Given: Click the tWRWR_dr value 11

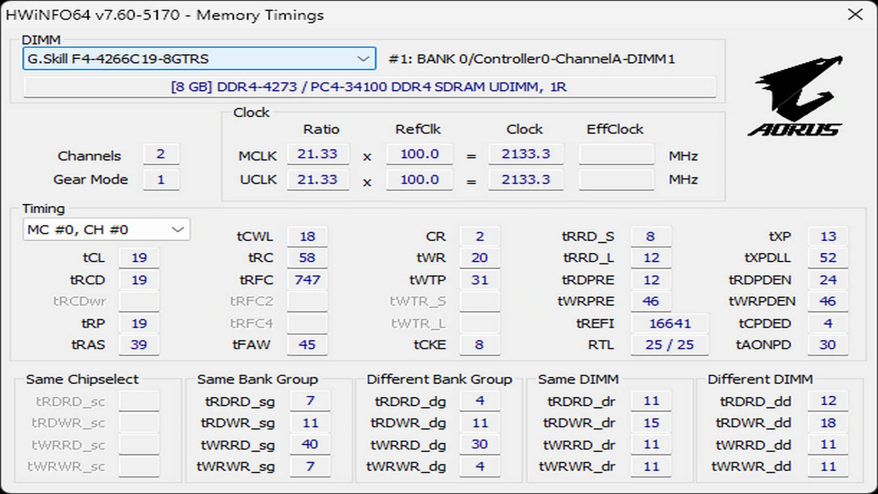Looking at the screenshot, I should point(650,466).
